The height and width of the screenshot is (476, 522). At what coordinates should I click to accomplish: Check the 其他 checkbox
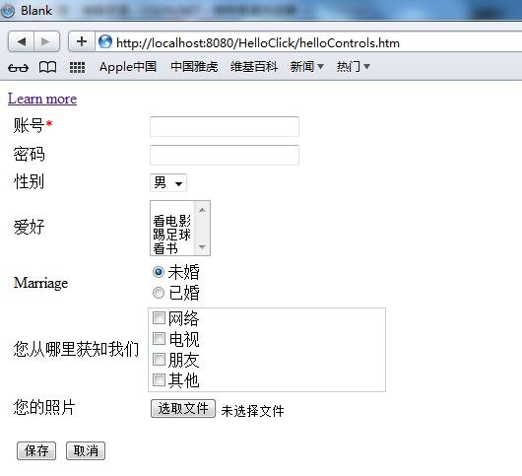point(159,379)
